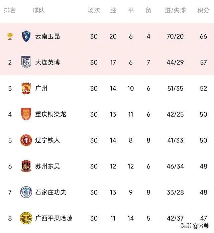The height and width of the screenshot is (233, 214).
Task: Select the 大连英博 club badge
Action: (x=26, y=62)
